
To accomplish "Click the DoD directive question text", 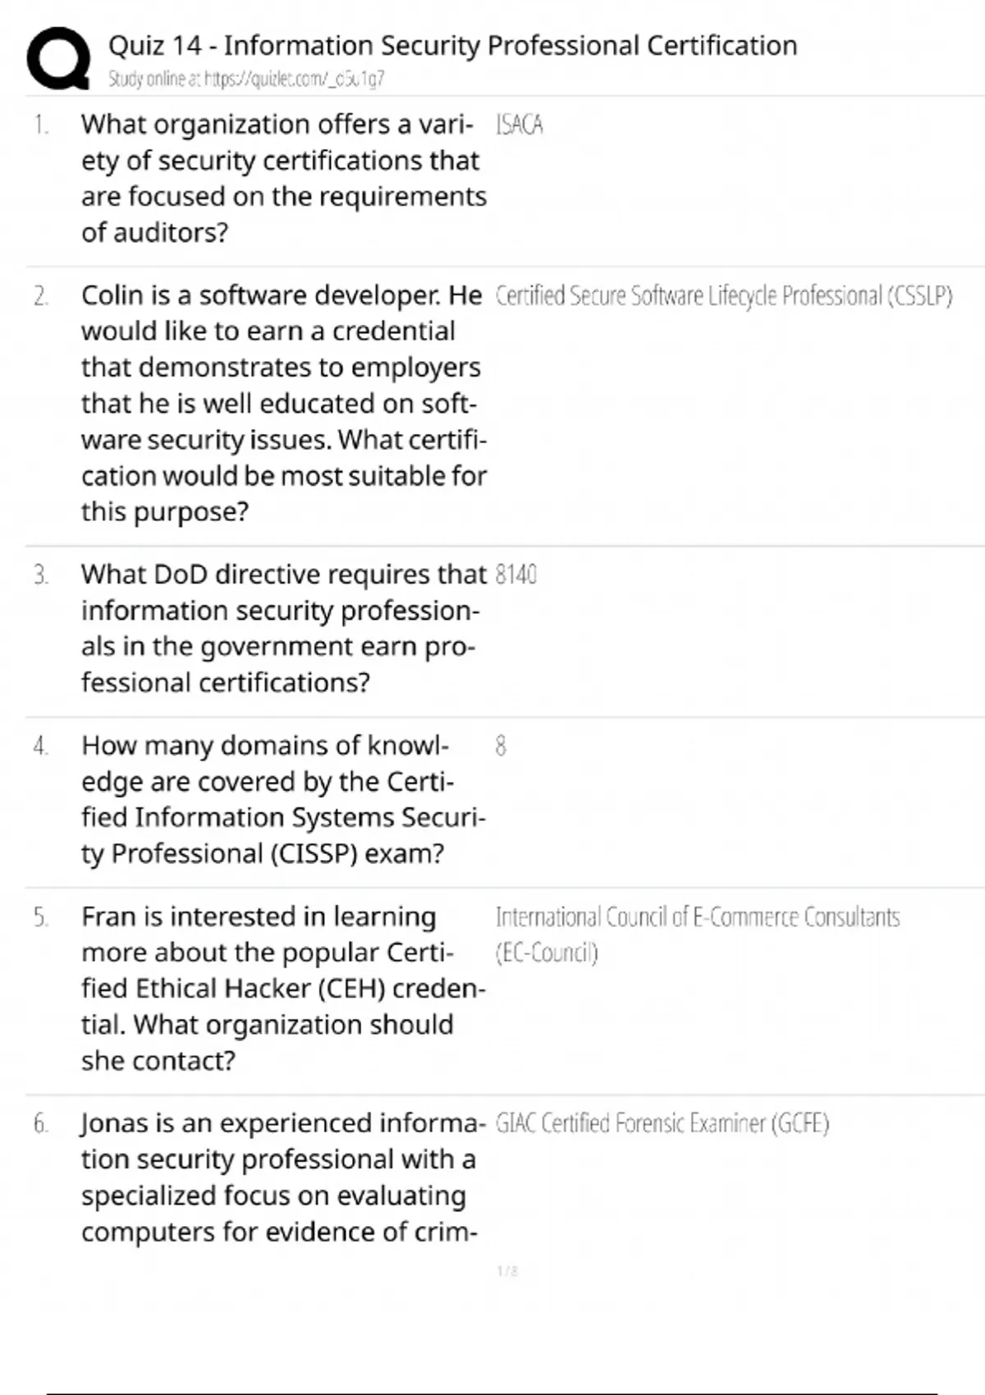I will click(x=283, y=628).
